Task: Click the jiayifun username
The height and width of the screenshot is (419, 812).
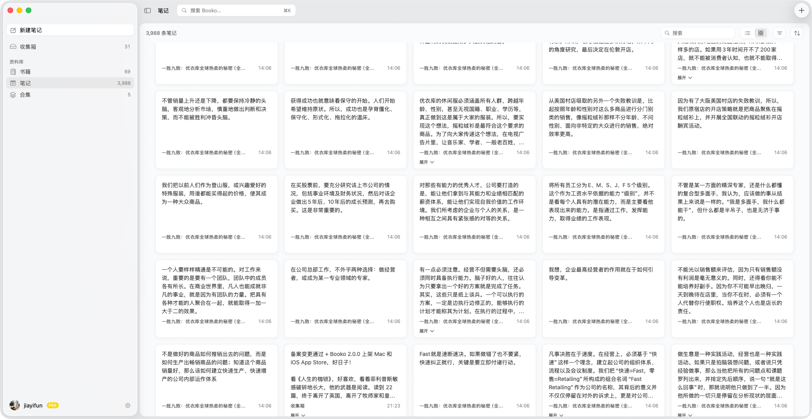Action: [33, 406]
